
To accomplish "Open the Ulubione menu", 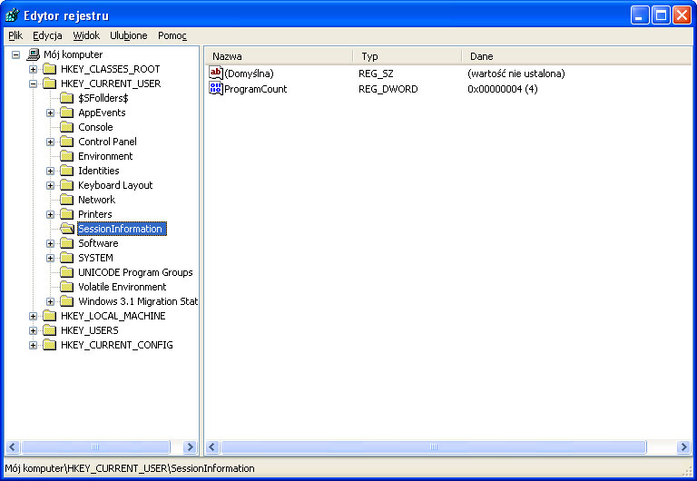I will click(x=128, y=35).
